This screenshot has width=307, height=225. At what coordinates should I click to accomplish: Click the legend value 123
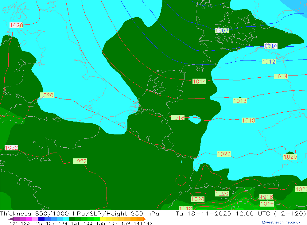tap(25, 223)
